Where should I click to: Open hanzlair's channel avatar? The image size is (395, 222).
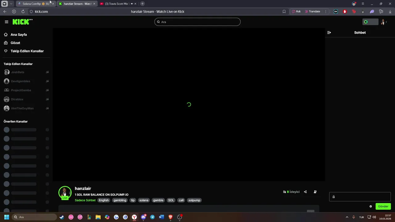tap(65, 192)
